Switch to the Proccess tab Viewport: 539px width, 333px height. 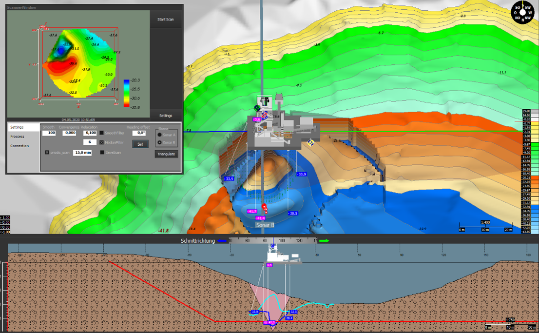pos(23,137)
